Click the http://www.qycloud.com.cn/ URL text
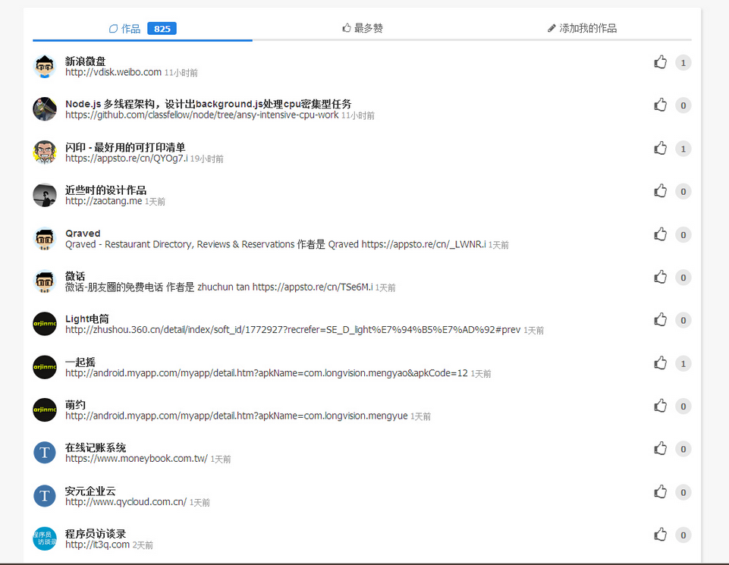729x565 pixels. point(126,502)
